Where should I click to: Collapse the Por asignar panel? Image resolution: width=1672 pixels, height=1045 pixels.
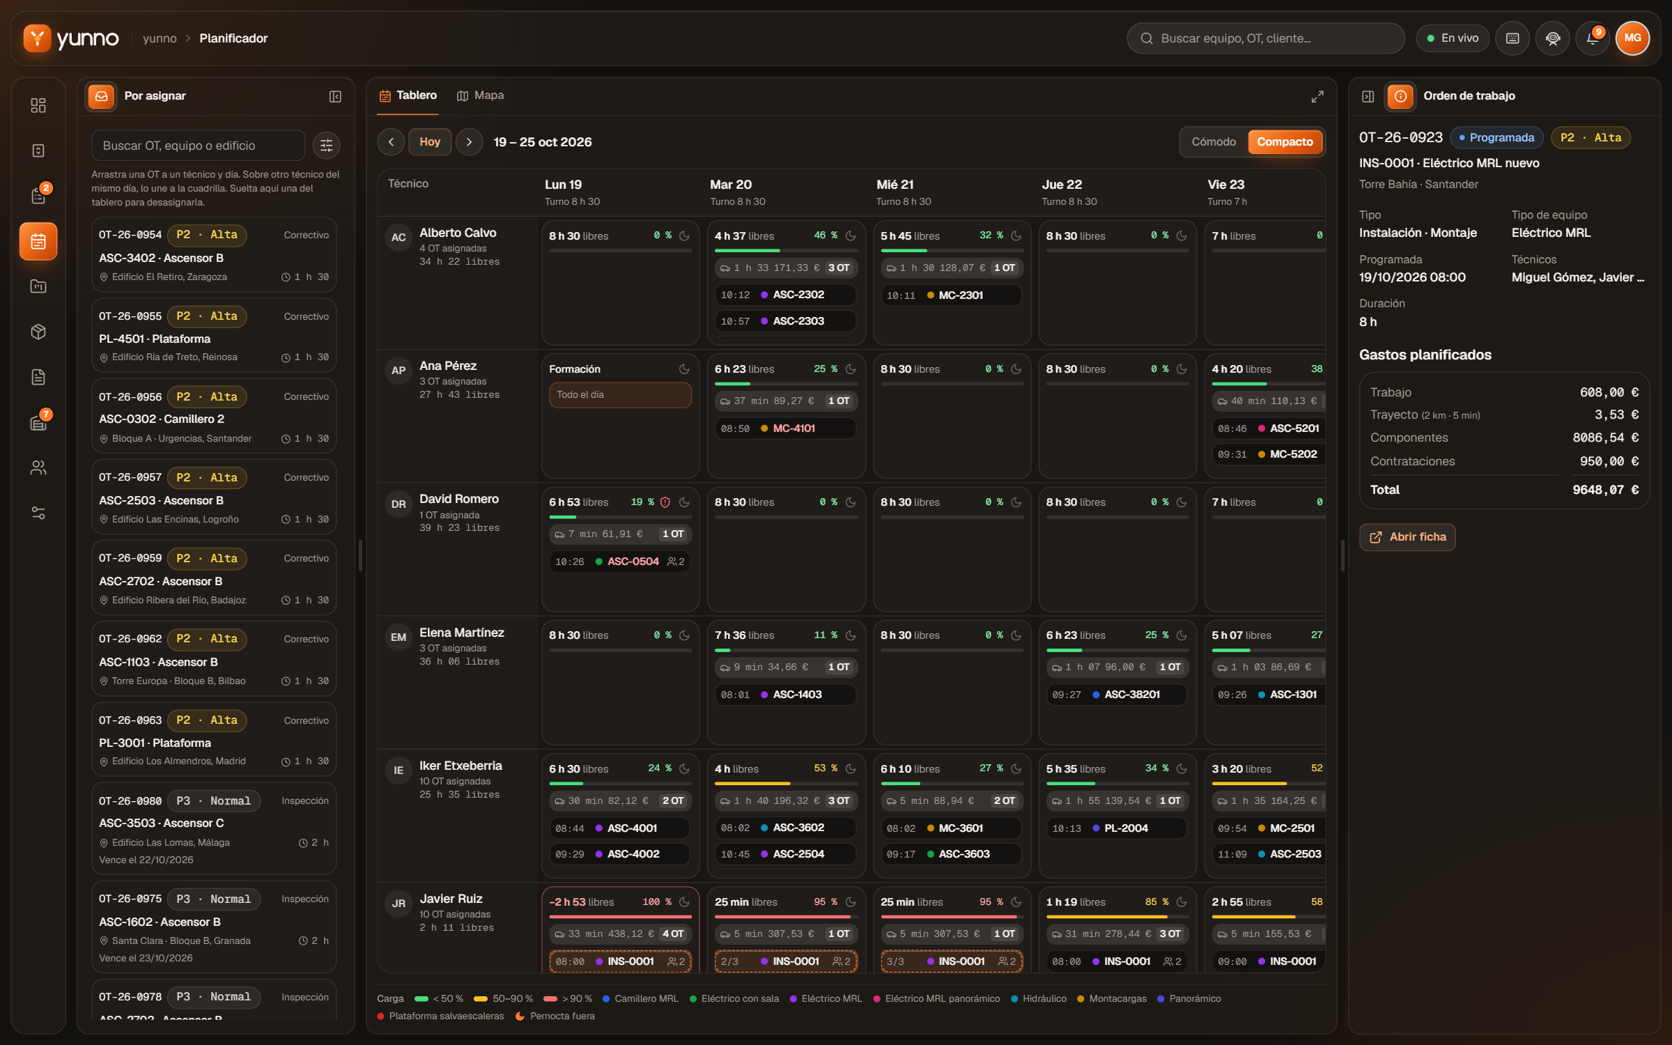[335, 96]
